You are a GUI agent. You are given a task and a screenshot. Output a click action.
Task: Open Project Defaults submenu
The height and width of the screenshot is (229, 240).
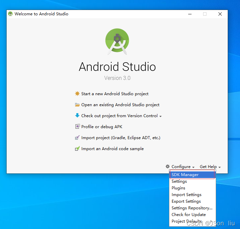pyautogui.click(x=193, y=221)
